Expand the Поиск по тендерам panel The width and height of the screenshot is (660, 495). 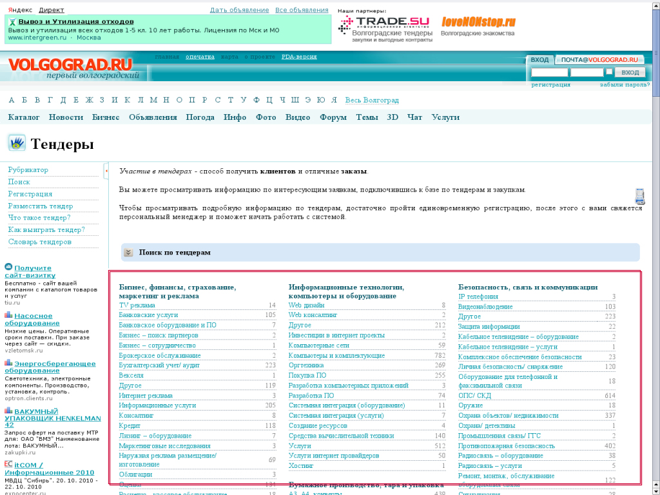128,253
